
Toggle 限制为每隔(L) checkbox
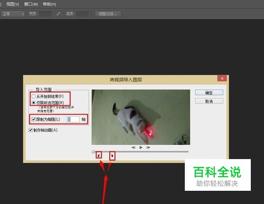(x=34, y=119)
